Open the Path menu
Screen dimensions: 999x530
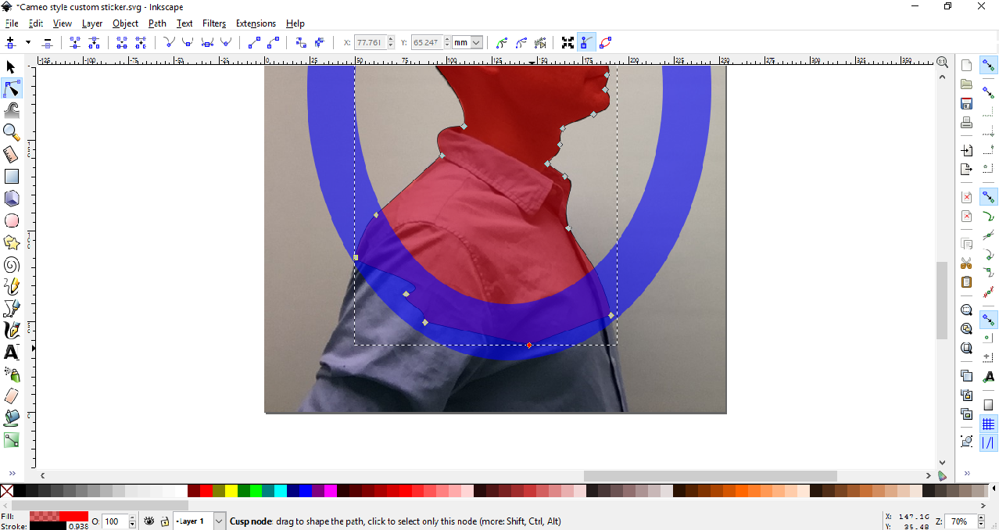tap(156, 23)
